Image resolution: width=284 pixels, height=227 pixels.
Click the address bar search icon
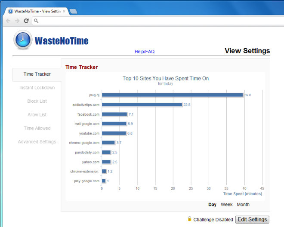[36, 21]
